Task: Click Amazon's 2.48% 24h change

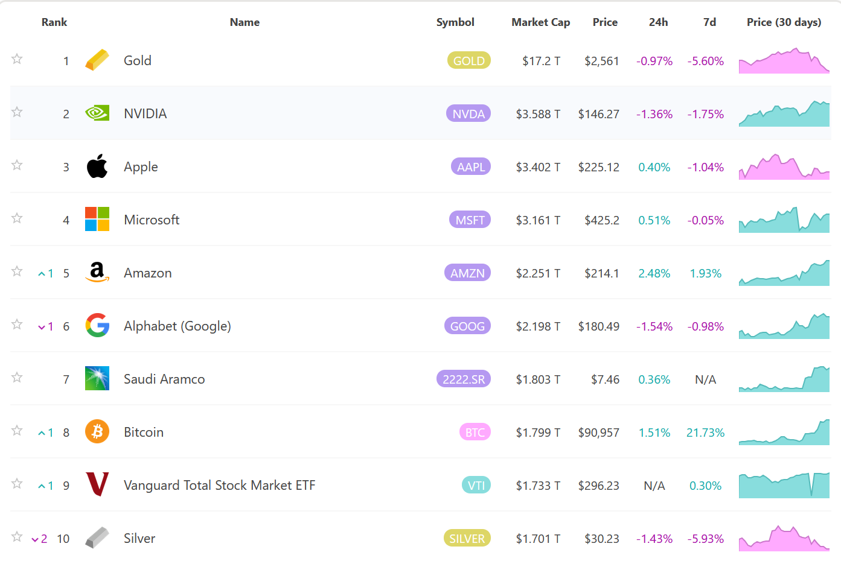Action: coord(654,273)
